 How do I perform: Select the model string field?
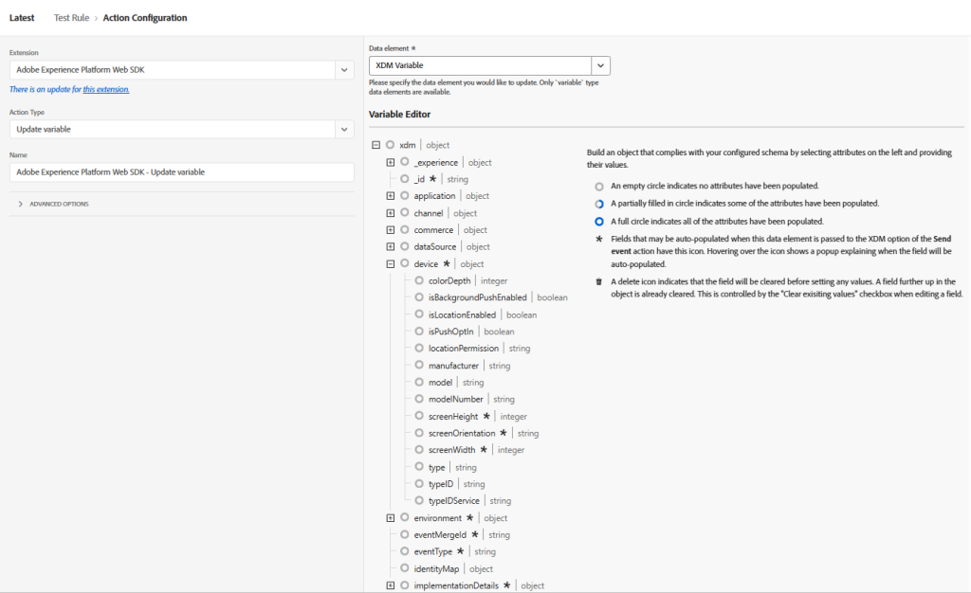[x=440, y=382]
